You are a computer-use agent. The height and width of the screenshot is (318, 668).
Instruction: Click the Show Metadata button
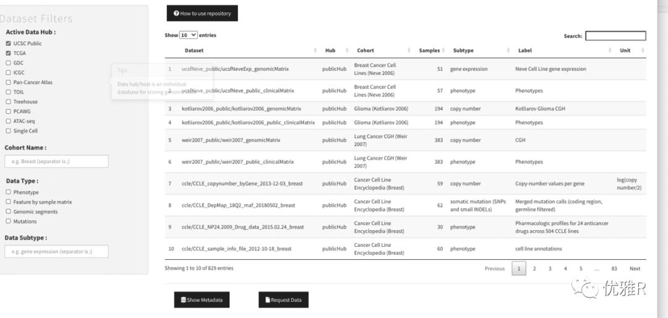[202, 299]
